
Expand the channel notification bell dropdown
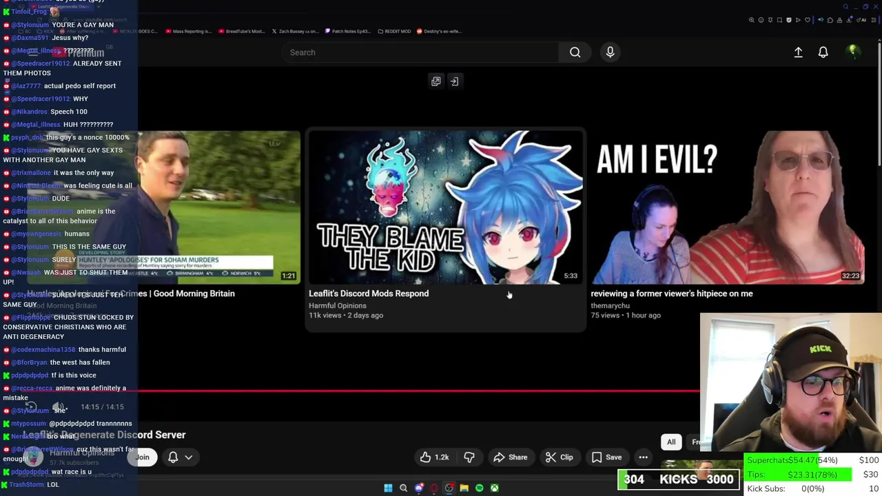180,457
